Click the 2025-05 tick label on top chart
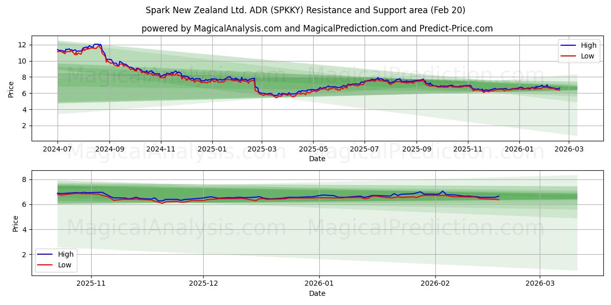 pos(313,149)
